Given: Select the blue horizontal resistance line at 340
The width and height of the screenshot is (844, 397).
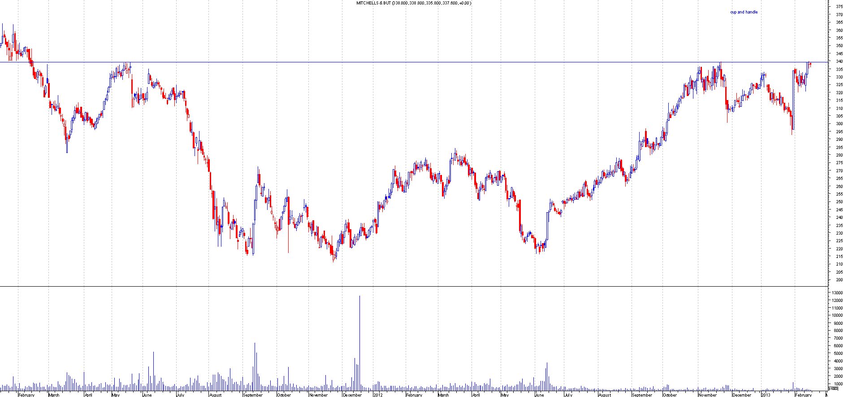Looking at the screenshot, I should tap(403, 62).
